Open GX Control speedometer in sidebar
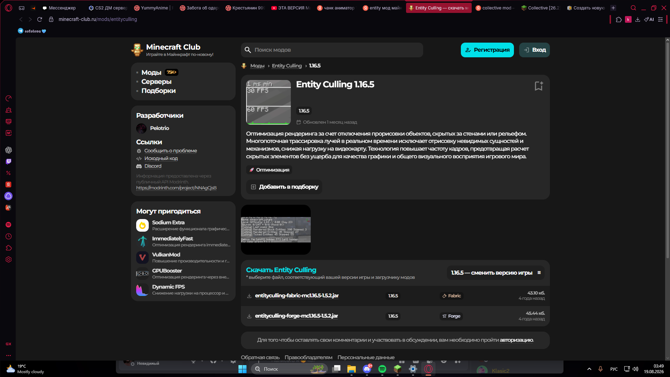 (9, 99)
